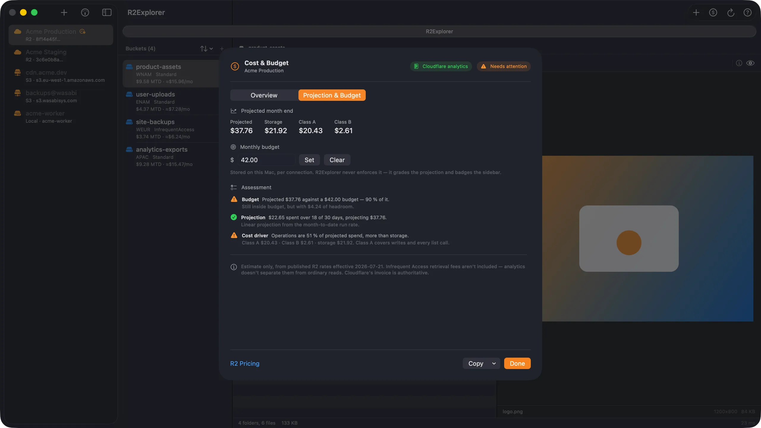This screenshot has width=761, height=428.
Task: Click the Needs attention status badge
Action: click(x=504, y=66)
